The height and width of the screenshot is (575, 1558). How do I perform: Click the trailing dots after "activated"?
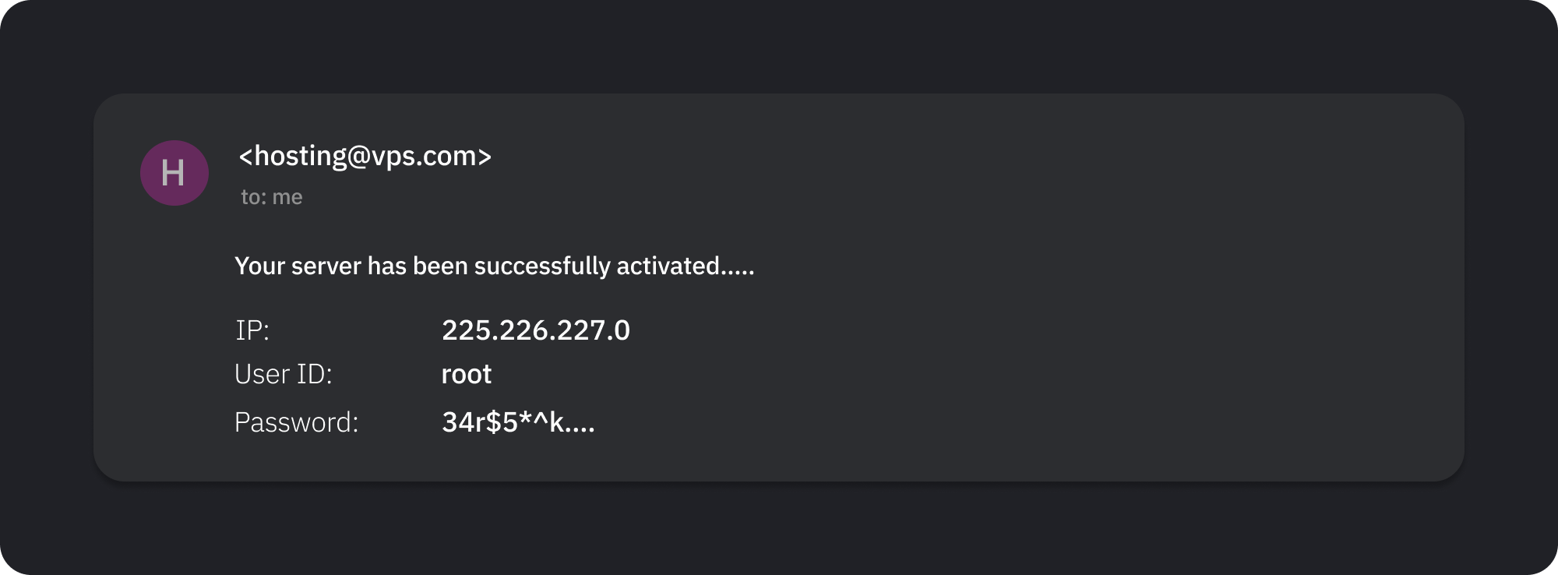(738, 273)
